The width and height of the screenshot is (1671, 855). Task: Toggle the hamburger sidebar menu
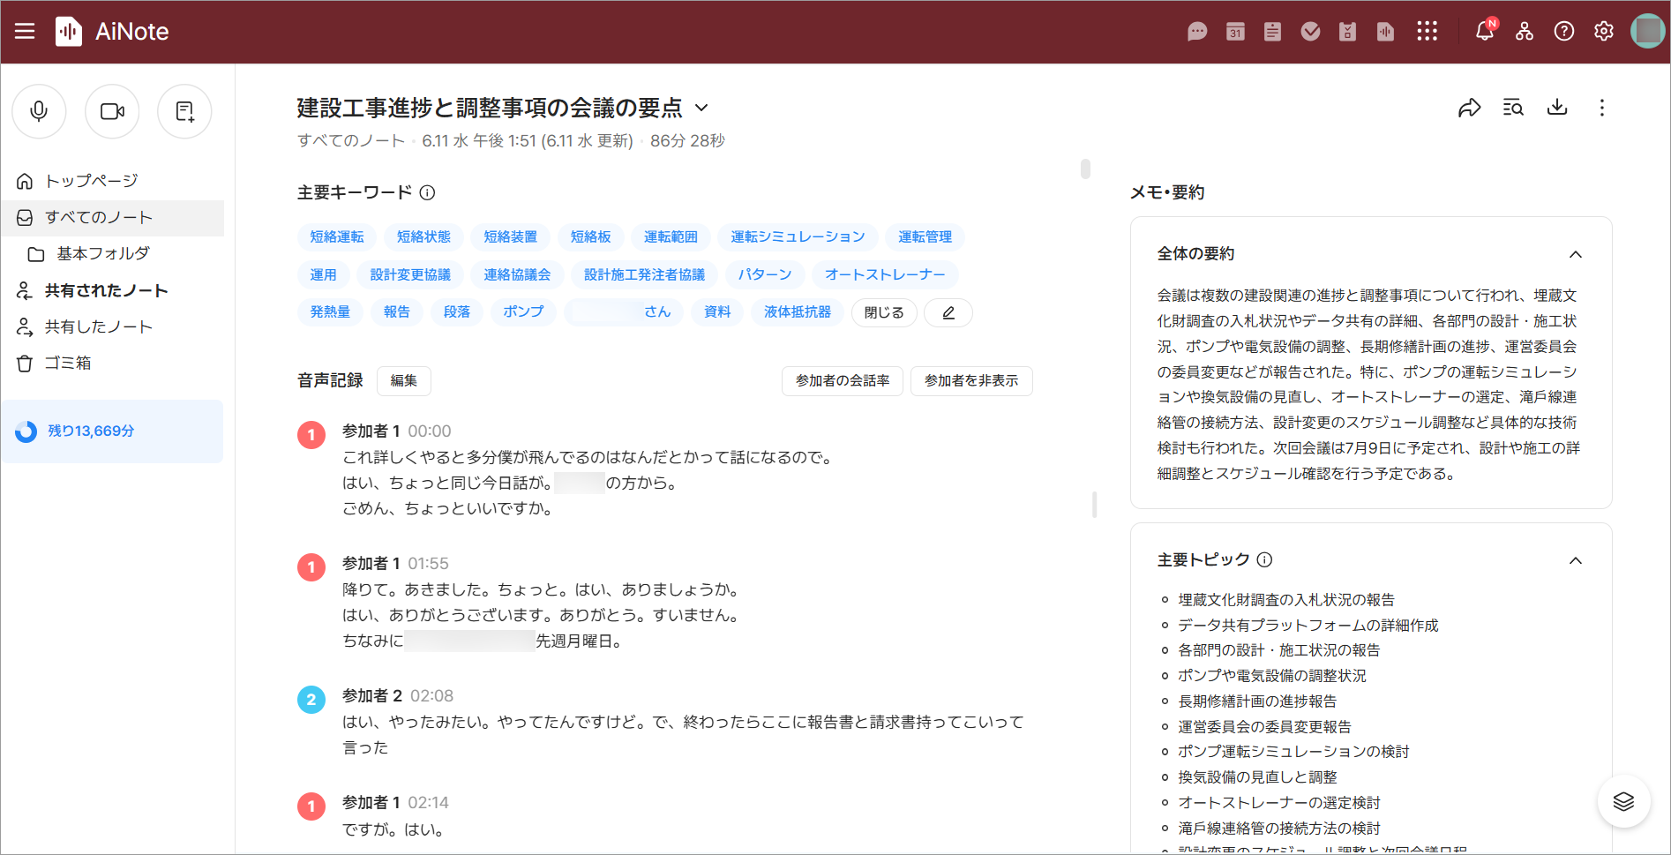tap(25, 31)
